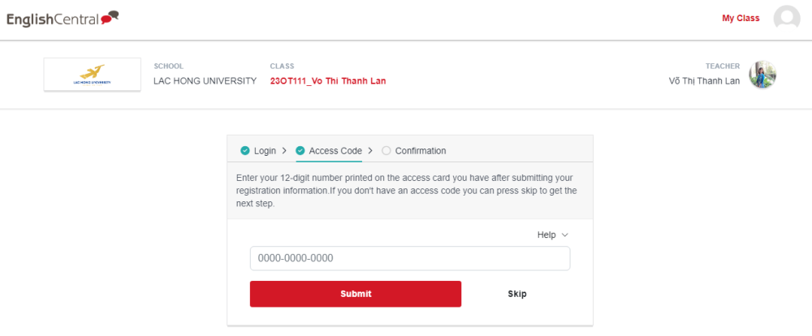Open the user profile avatar
The height and width of the screenshot is (336, 812).
tap(787, 18)
